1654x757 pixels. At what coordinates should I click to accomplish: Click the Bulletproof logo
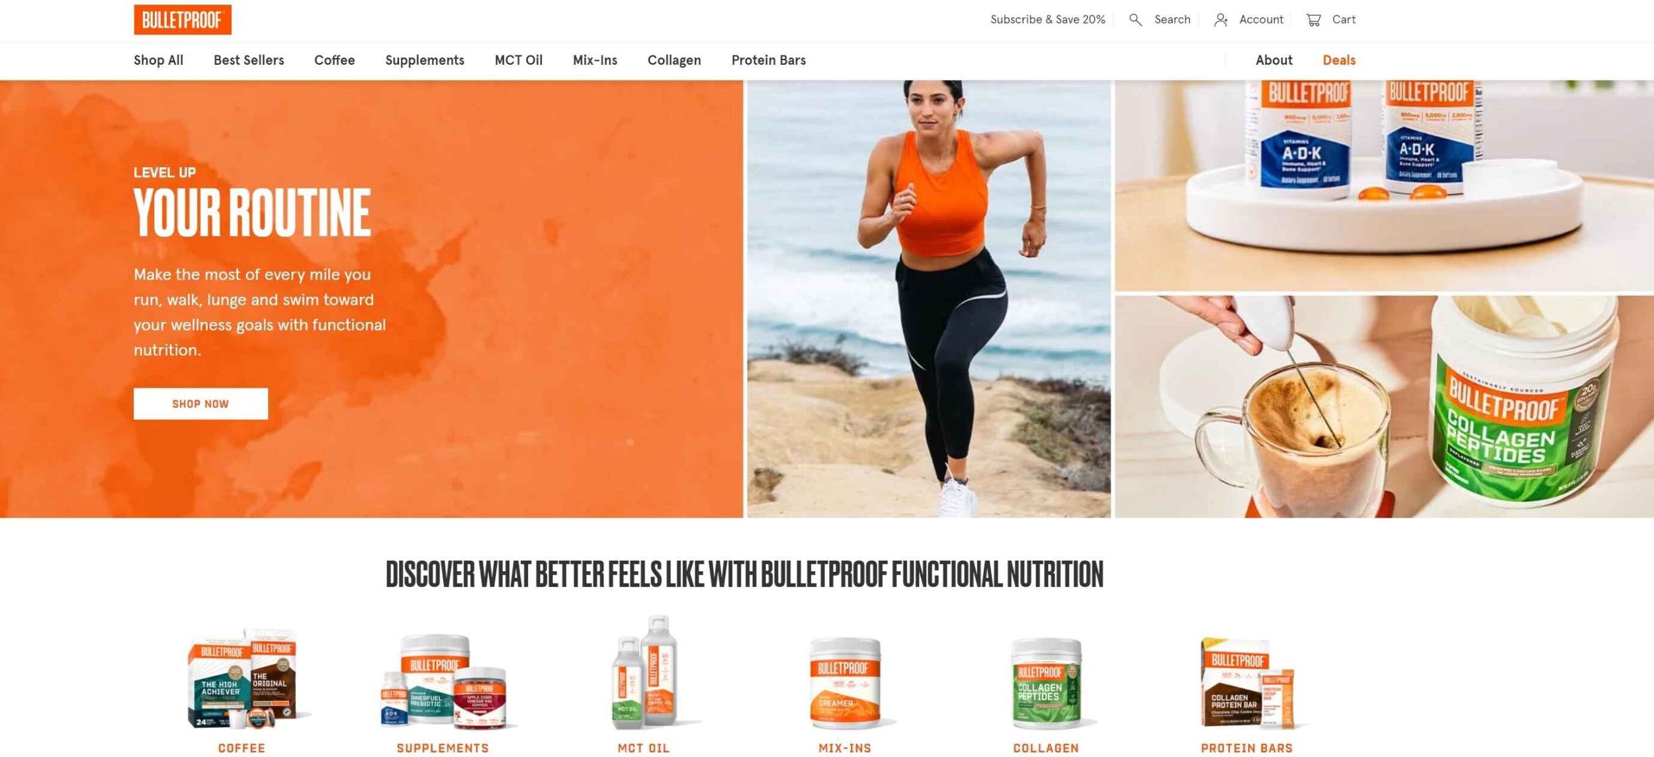pos(183,20)
